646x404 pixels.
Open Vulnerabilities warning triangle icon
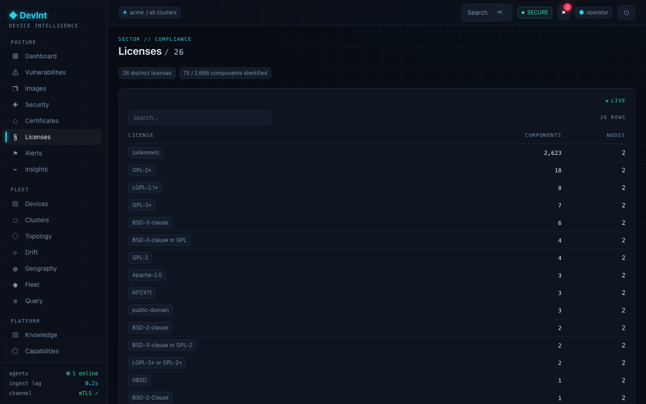tap(15, 72)
